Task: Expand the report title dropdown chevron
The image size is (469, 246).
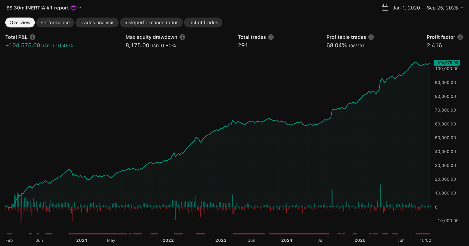Action: point(80,8)
